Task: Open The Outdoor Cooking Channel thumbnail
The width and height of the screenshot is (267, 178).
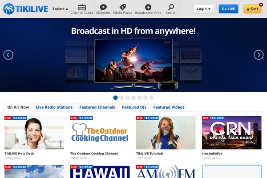Action: (x=100, y=133)
